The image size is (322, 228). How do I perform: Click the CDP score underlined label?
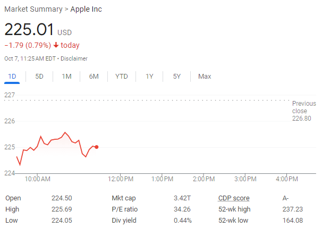[x=234, y=198]
